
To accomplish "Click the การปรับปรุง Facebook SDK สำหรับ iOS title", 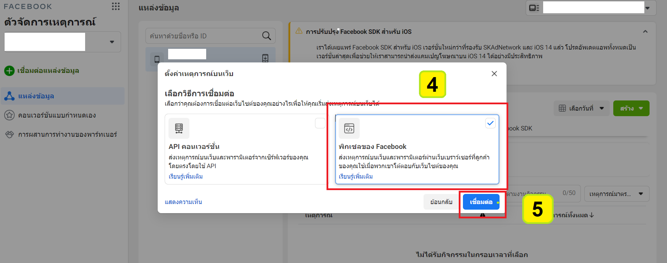I will pyautogui.click(x=359, y=32).
